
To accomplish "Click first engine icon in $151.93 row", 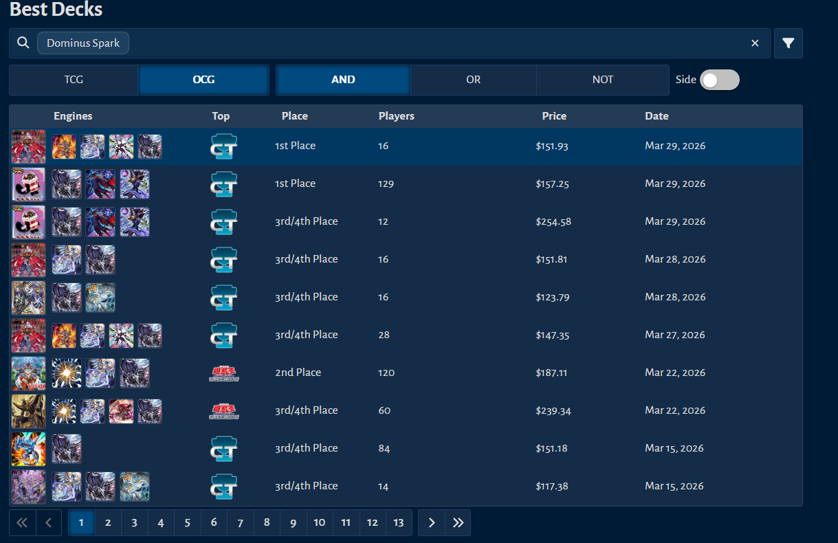I will tap(64, 146).
